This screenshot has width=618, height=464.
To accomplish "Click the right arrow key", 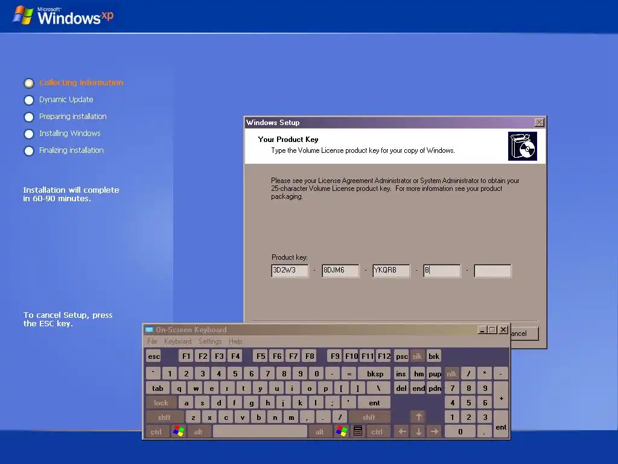I will click(435, 431).
